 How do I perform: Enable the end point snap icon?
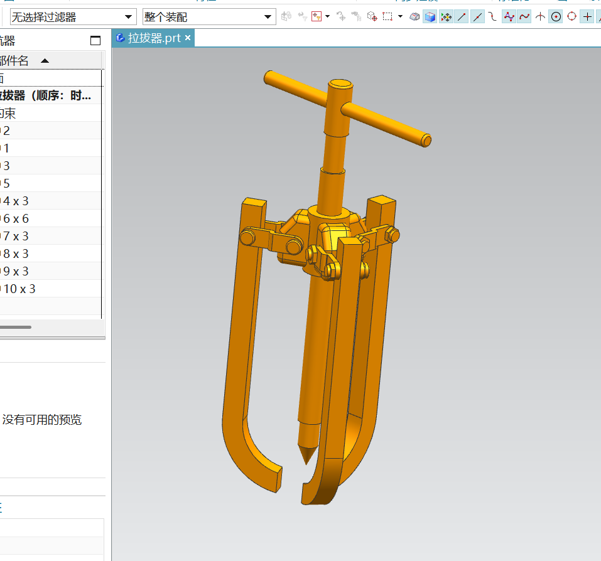tap(462, 17)
